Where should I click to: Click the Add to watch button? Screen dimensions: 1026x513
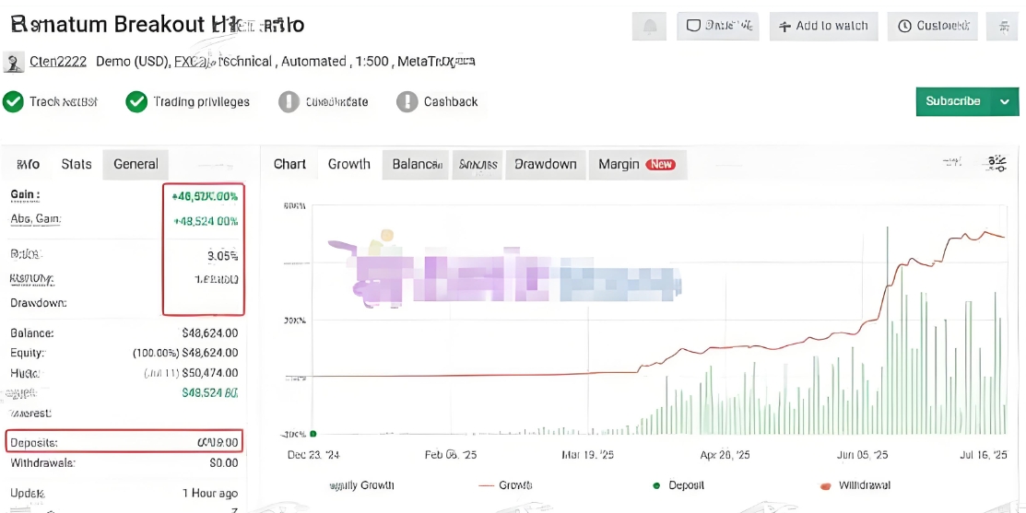(x=823, y=27)
